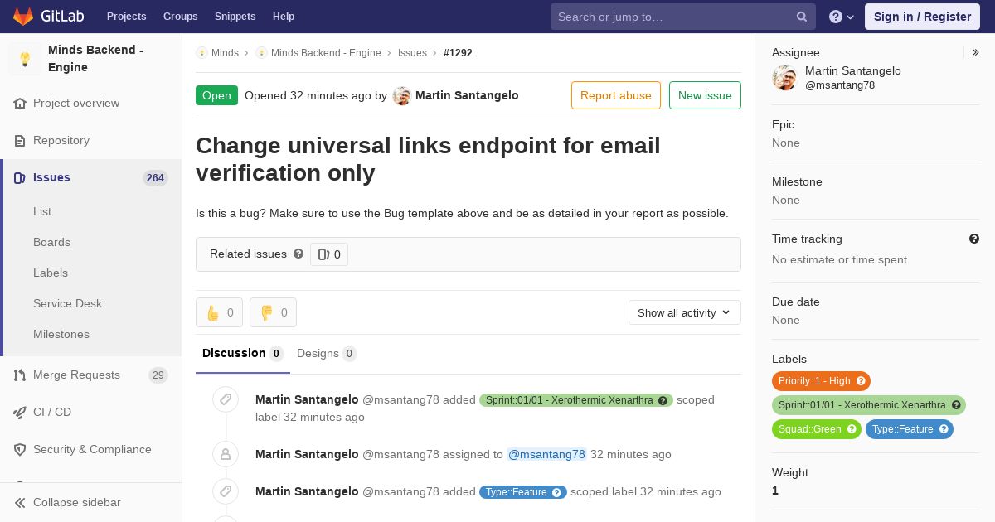
Task: Open the Show all activity dropdown
Action: 684,312
